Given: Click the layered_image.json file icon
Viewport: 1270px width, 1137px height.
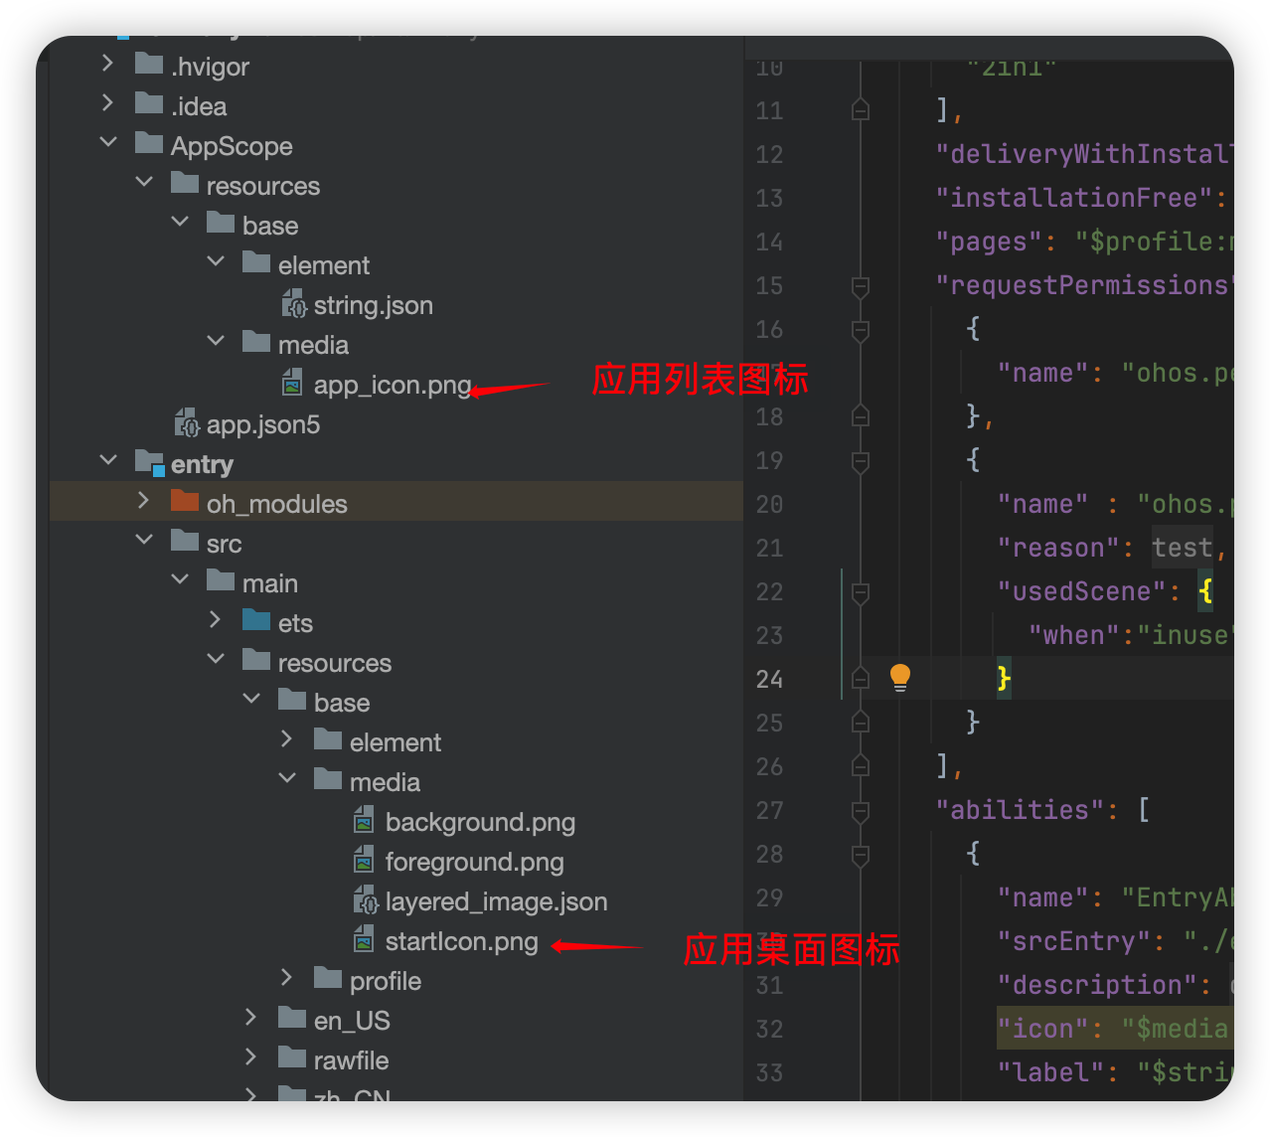Looking at the screenshot, I should (x=366, y=900).
